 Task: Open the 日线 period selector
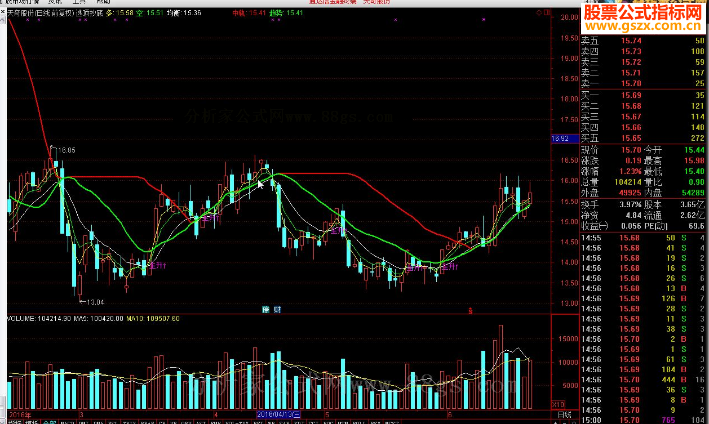click(x=564, y=415)
